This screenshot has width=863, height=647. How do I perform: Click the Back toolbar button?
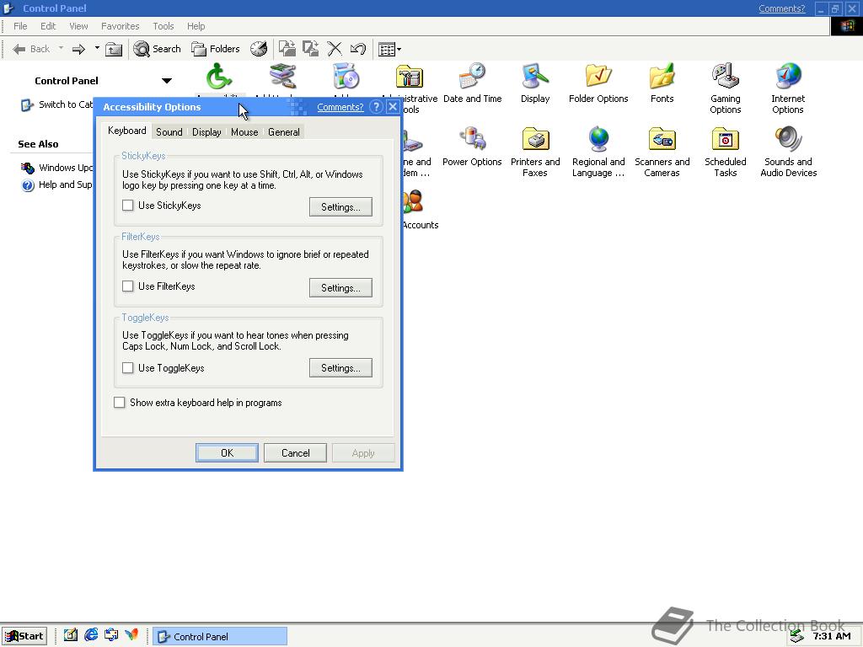click(32, 49)
